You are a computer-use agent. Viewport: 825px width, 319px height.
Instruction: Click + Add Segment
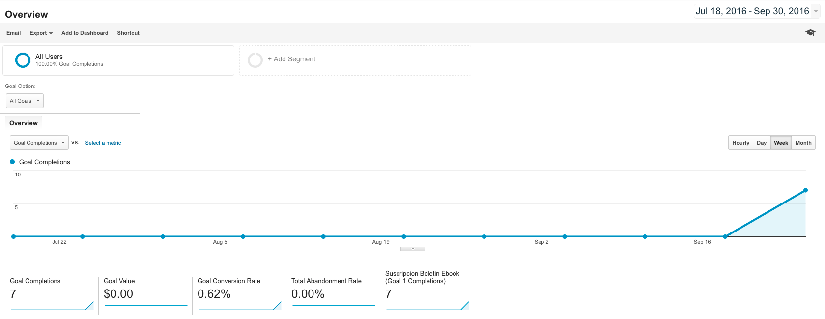pyautogui.click(x=291, y=59)
